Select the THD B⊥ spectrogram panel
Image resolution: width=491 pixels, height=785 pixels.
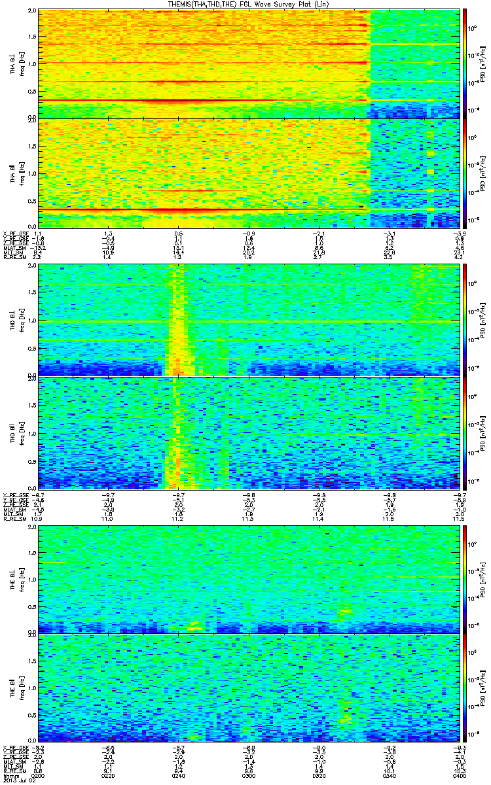(x=249, y=319)
